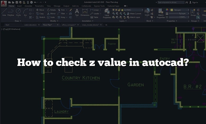206x124 pixels.
Task: Click the Dimension tool
Action: tap(85, 12)
